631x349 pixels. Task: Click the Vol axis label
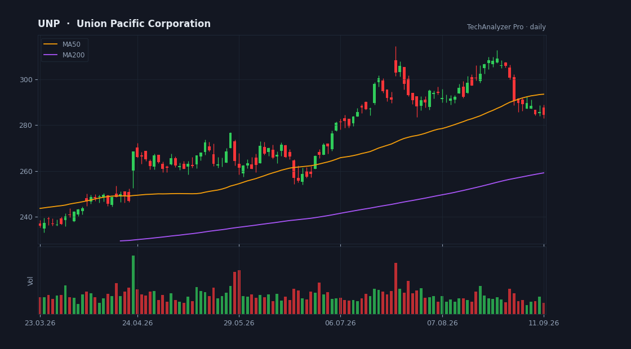30,281
